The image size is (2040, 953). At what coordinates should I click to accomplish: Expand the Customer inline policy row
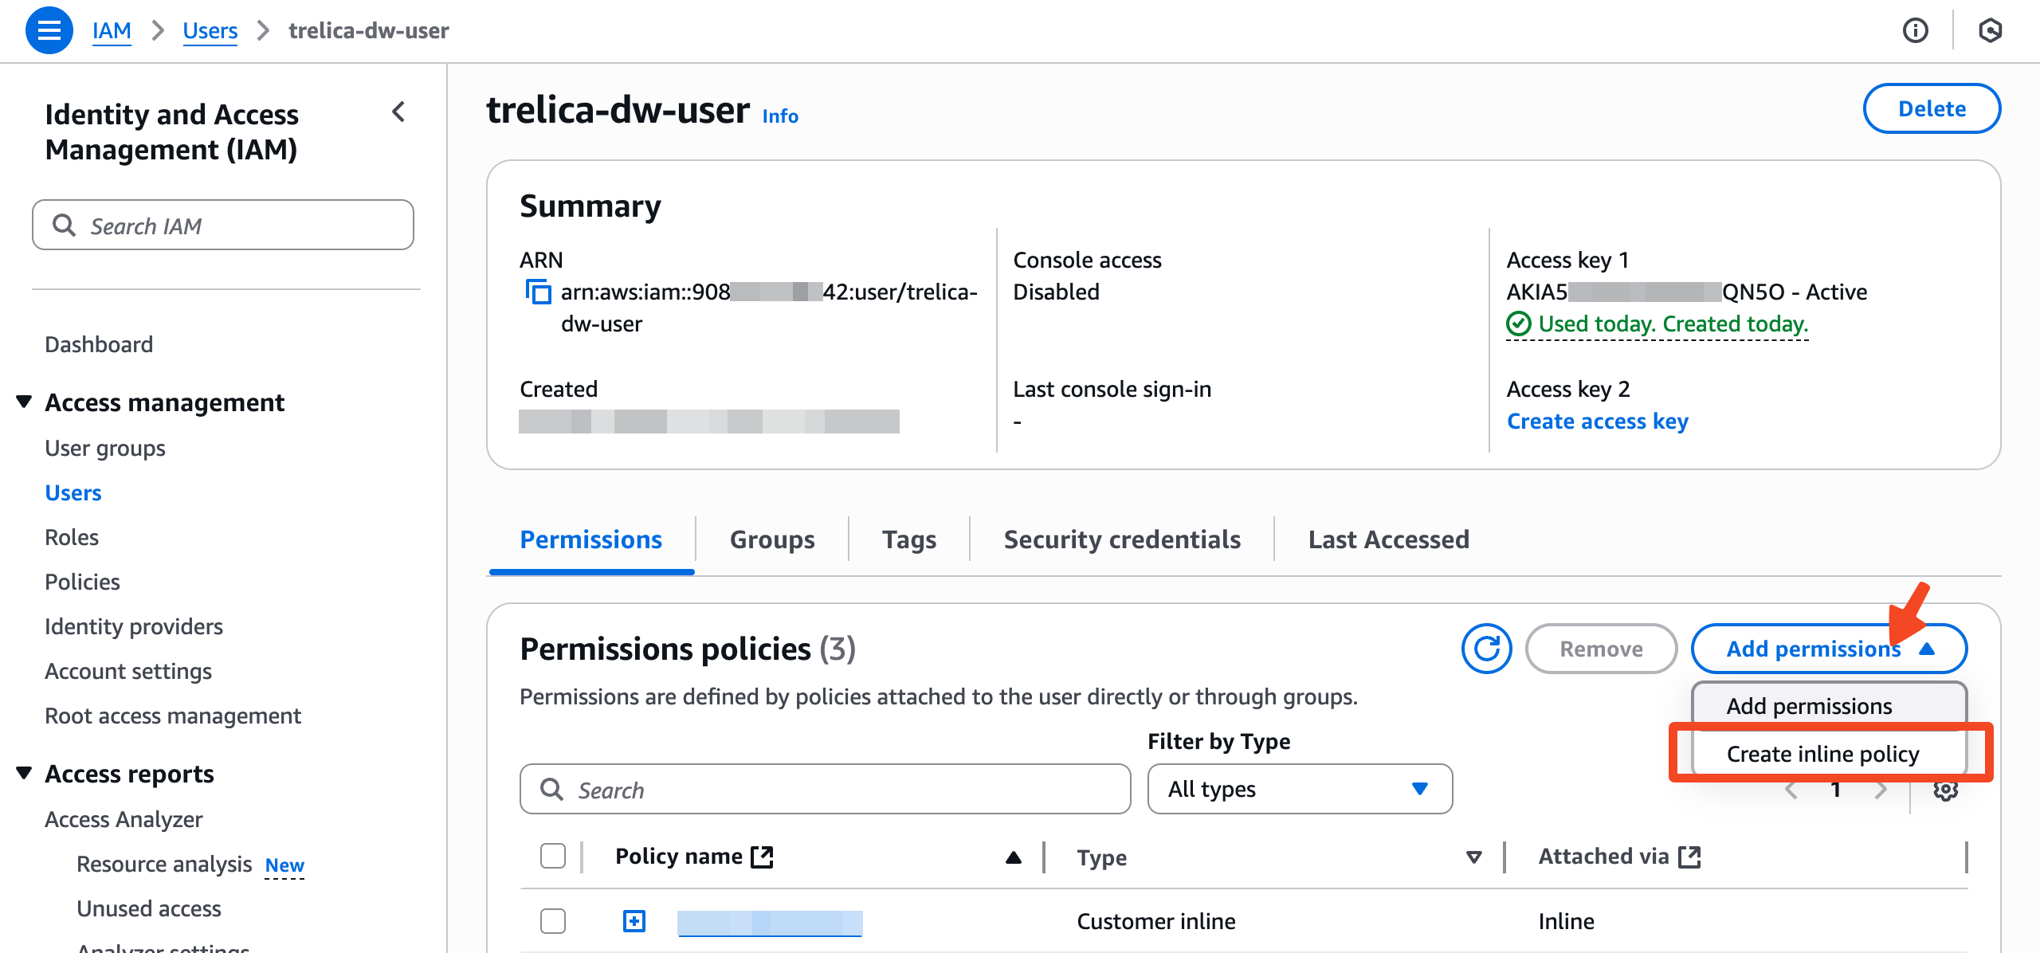pyautogui.click(x=634, y=921)
